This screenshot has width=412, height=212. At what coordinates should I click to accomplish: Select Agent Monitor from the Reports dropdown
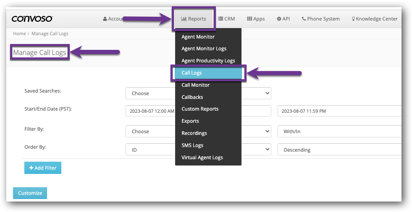click(208, 37)
